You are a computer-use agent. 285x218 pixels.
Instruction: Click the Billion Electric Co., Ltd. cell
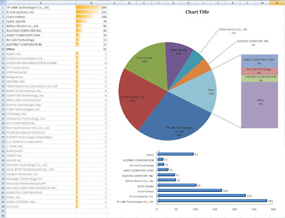(x=41, y=26)
